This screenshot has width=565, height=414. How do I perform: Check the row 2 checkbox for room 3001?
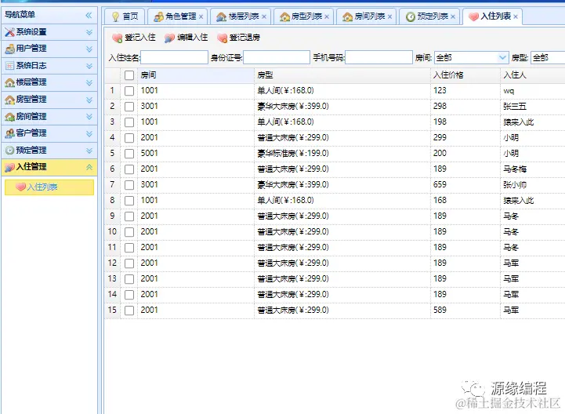129,107
